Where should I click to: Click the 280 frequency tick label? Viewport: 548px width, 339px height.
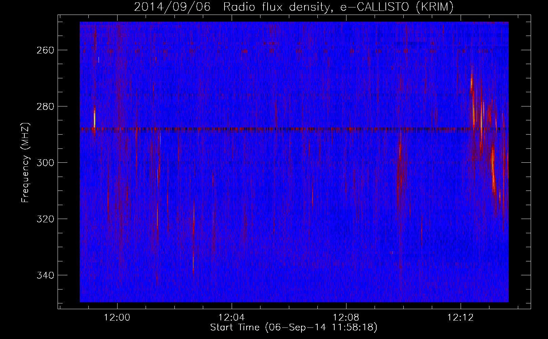coord(45,106)
